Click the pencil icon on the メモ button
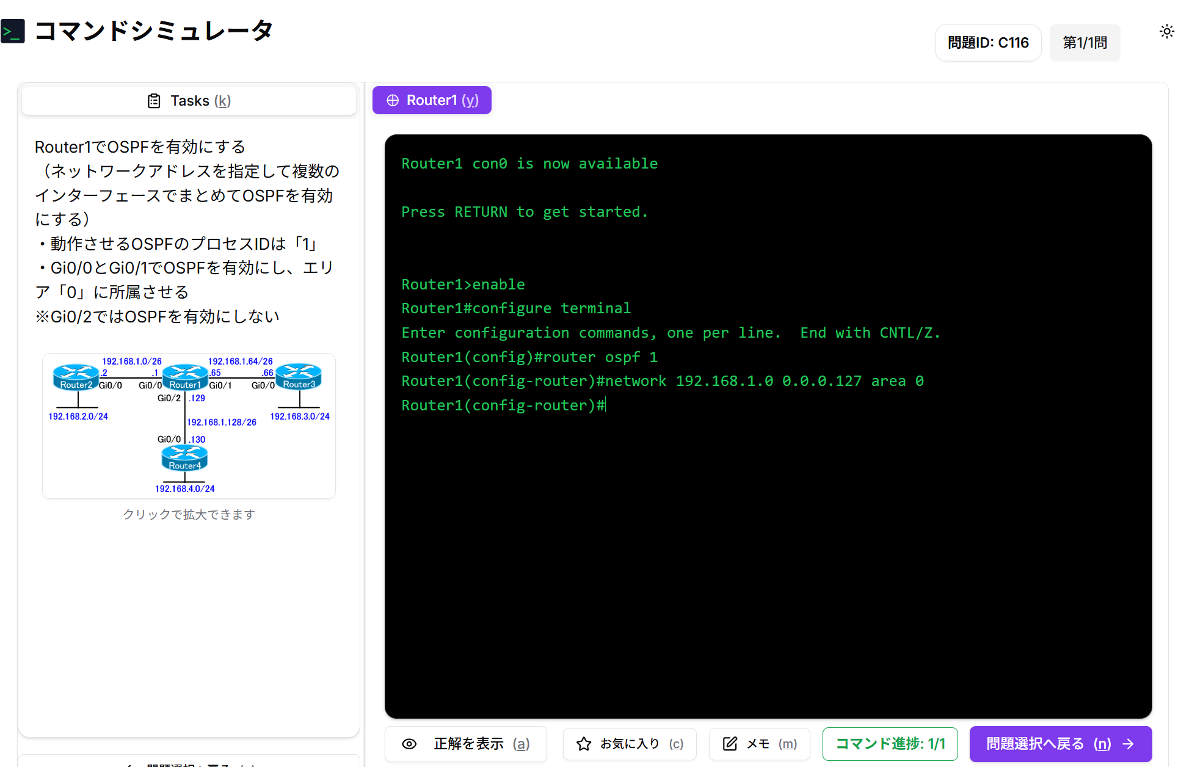This screenshot has width=1181, height=767. click(x=730, y=743)
